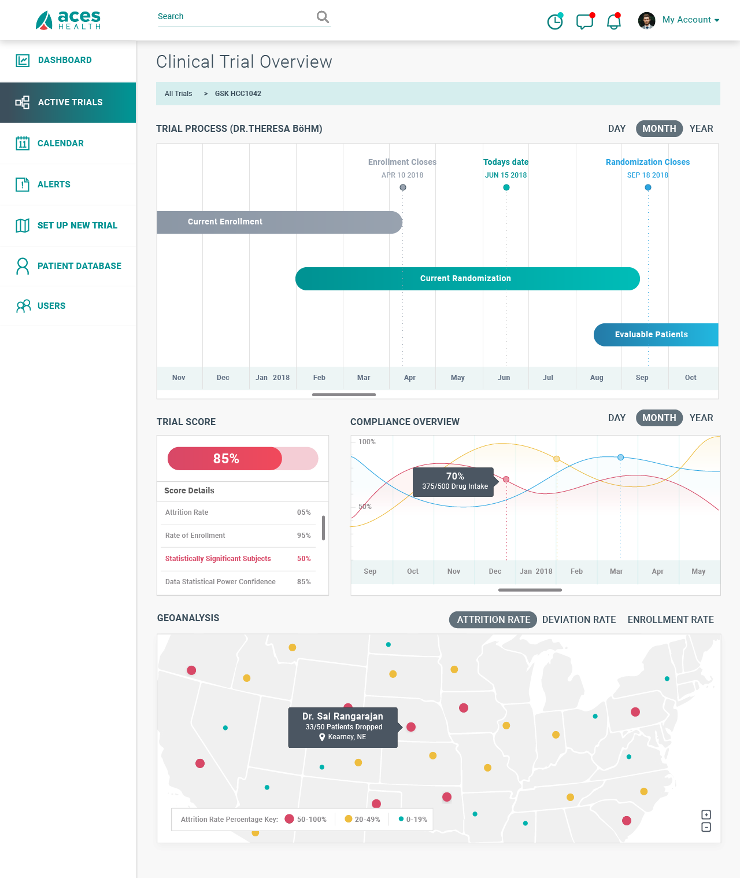Open Set Up New Trial page

[77, 226]
